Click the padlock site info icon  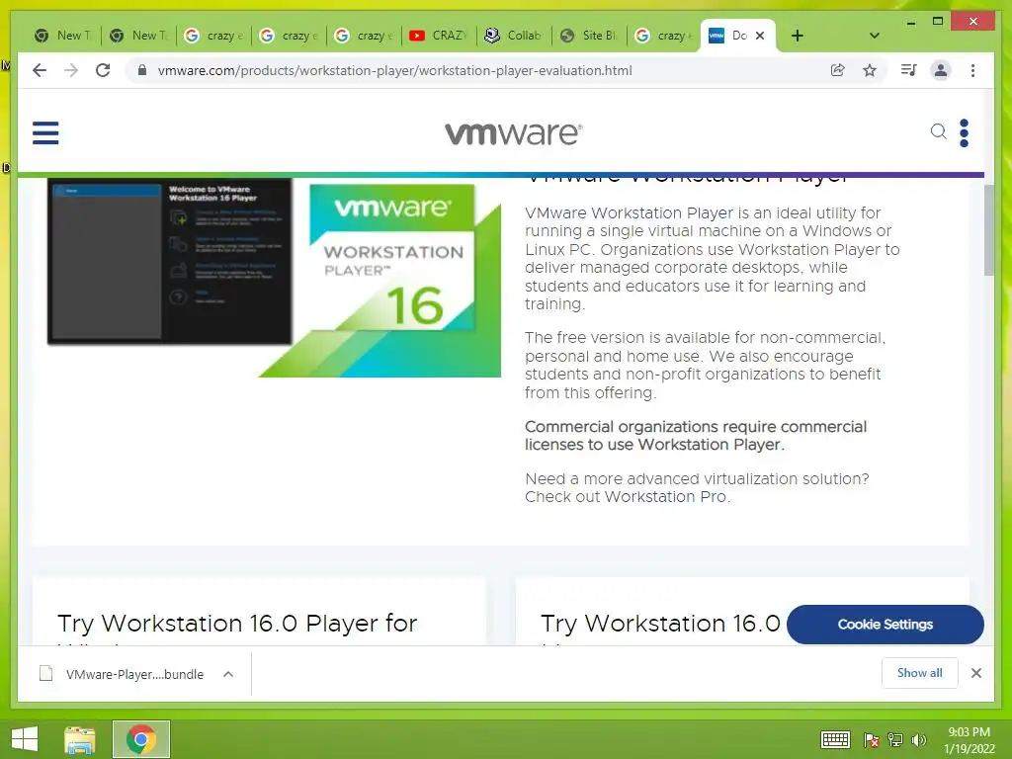click(x=142, y=70)
